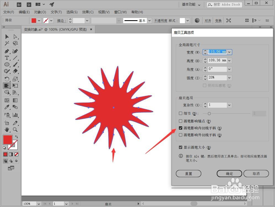Check 画笔影响外切线手柄 (O)
This screenshot has width=275, height=207.
pyautogui.click(x=181, y=135)
